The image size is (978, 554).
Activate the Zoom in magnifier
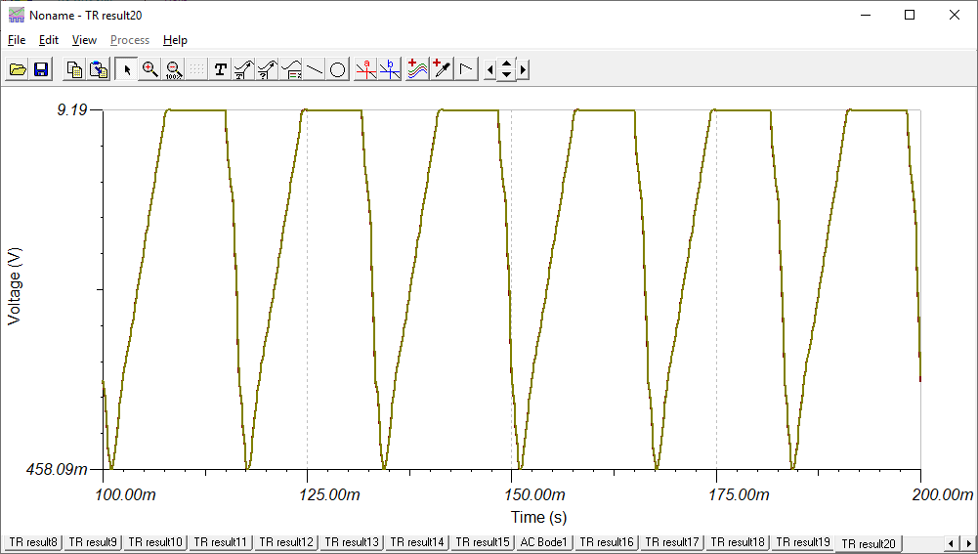(149, 69)
